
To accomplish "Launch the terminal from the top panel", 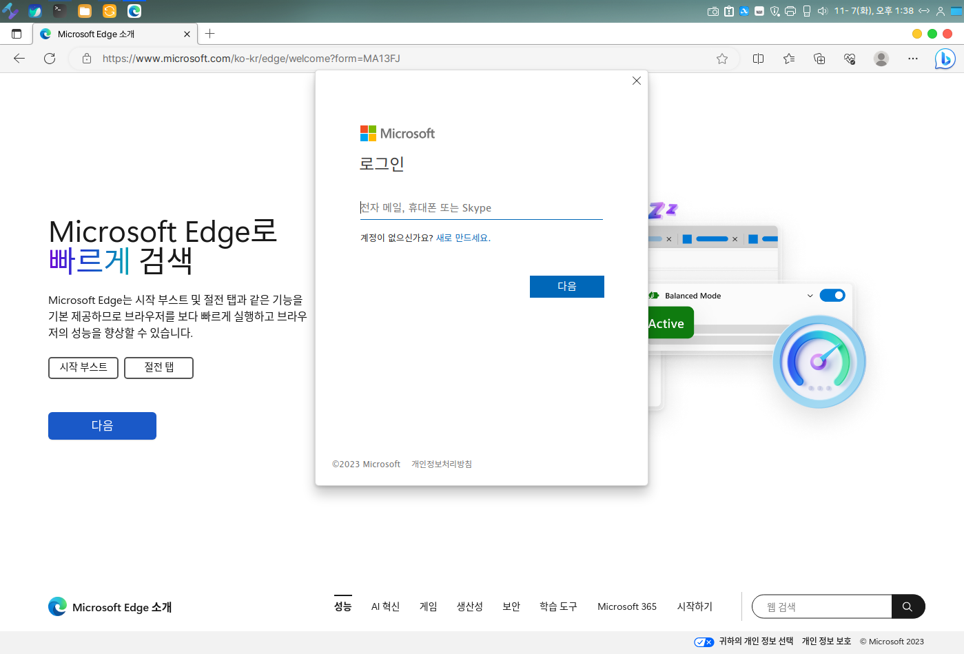I will point(60,11).
